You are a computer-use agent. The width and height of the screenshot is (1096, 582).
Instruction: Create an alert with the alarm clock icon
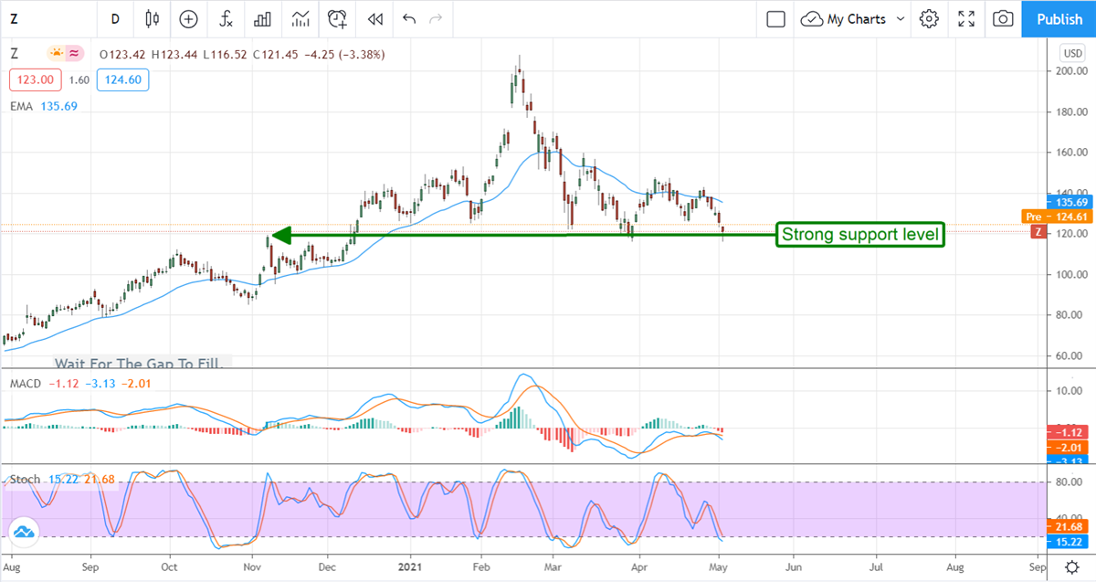338,18
